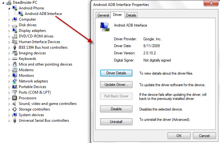Viewport: 220px width, 143px height.
Task: Click the Network adapters icon
Action: tap(14, 81)
